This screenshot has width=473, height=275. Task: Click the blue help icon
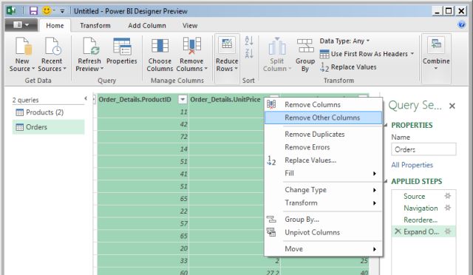click(461, 24)
